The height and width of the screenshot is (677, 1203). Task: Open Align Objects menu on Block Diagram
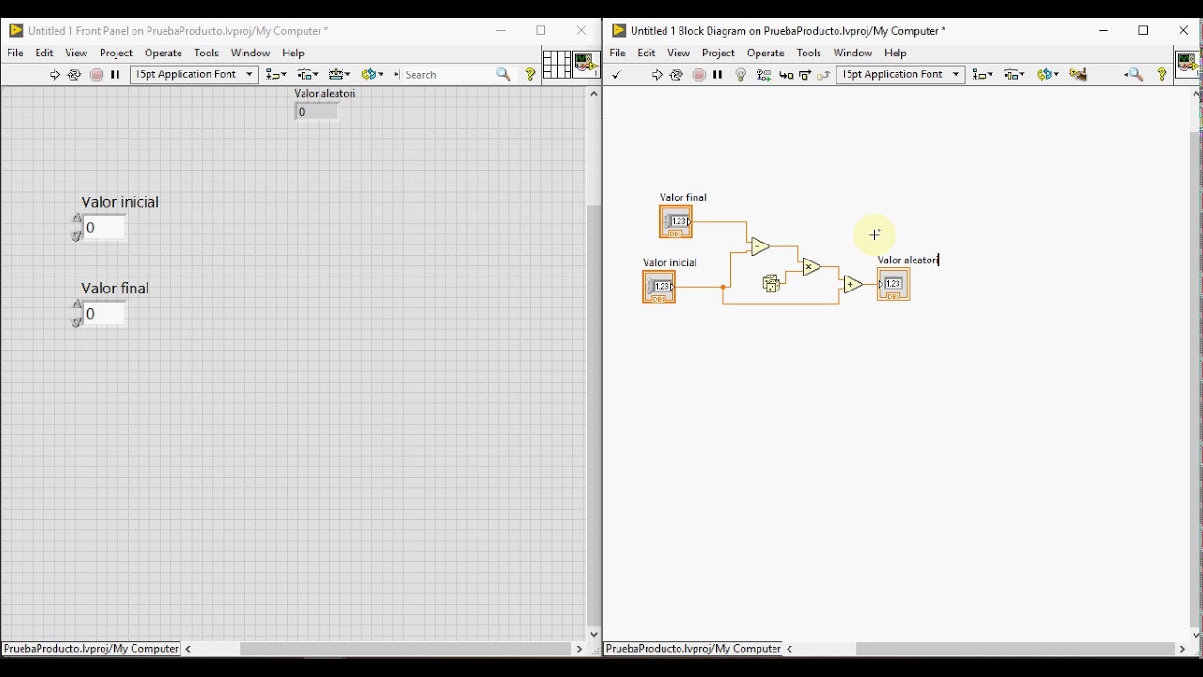pos(983,74)
